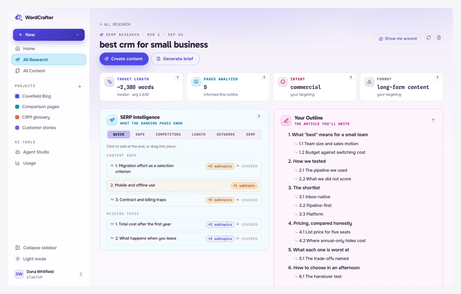The height and width of the screenshot is (294, 461).
Task: Open the Home page icon
Action: click(18, 48)
